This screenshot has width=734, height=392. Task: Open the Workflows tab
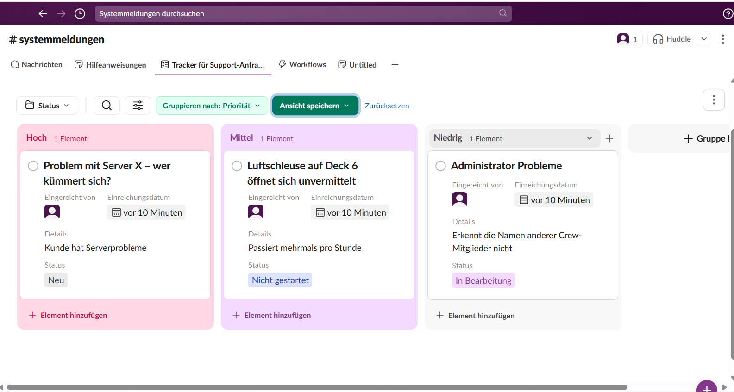(x=302, y=65)
